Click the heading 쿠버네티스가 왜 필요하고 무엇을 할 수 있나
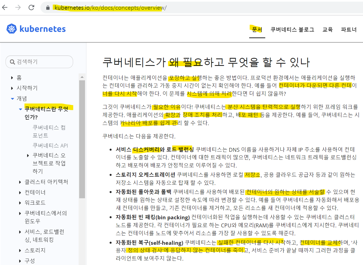This screenshot has height=265, width=363. point(206,62)
